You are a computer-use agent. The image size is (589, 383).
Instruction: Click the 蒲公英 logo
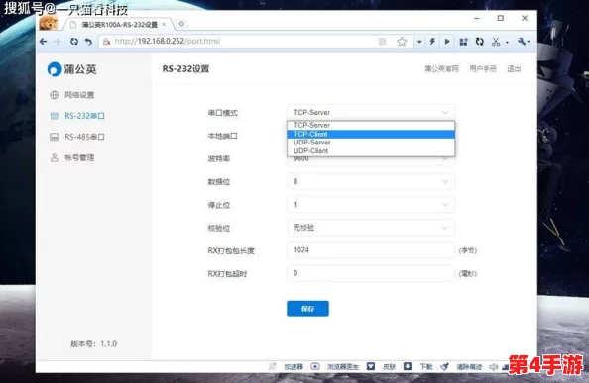coord(71,69)
